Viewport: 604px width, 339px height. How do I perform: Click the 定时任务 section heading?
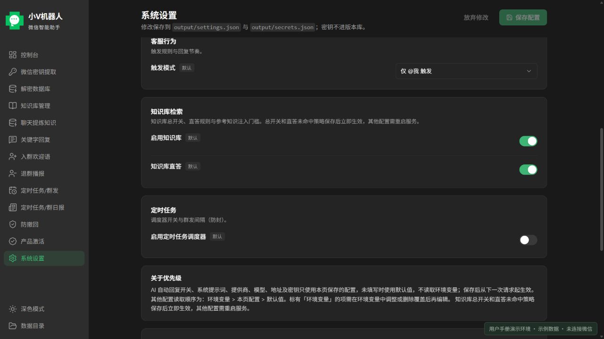[x=163, y=210]
